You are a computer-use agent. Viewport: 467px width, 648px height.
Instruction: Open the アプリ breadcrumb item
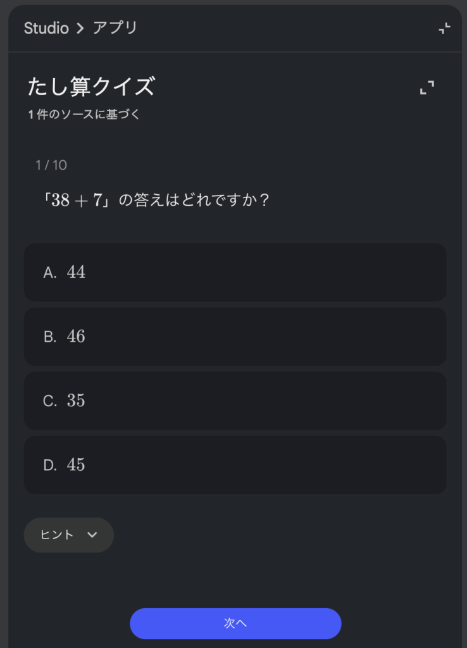click(x=115, y=28)
